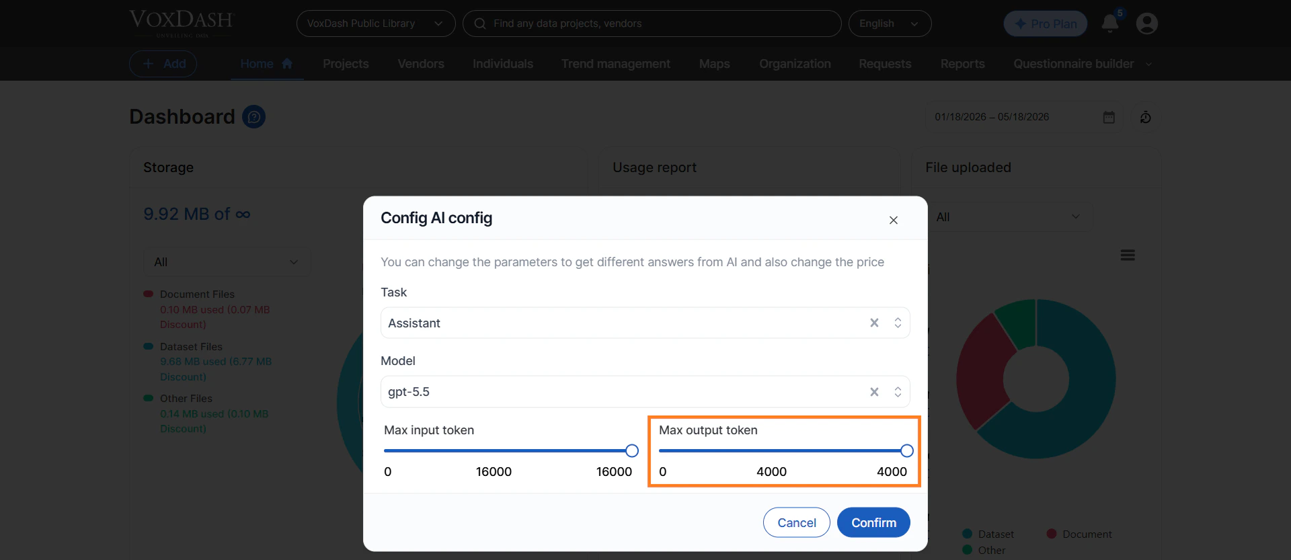Open the user account avatar menu
The height and width of the screenshot is (560, 1291).
pos(1147,24)
